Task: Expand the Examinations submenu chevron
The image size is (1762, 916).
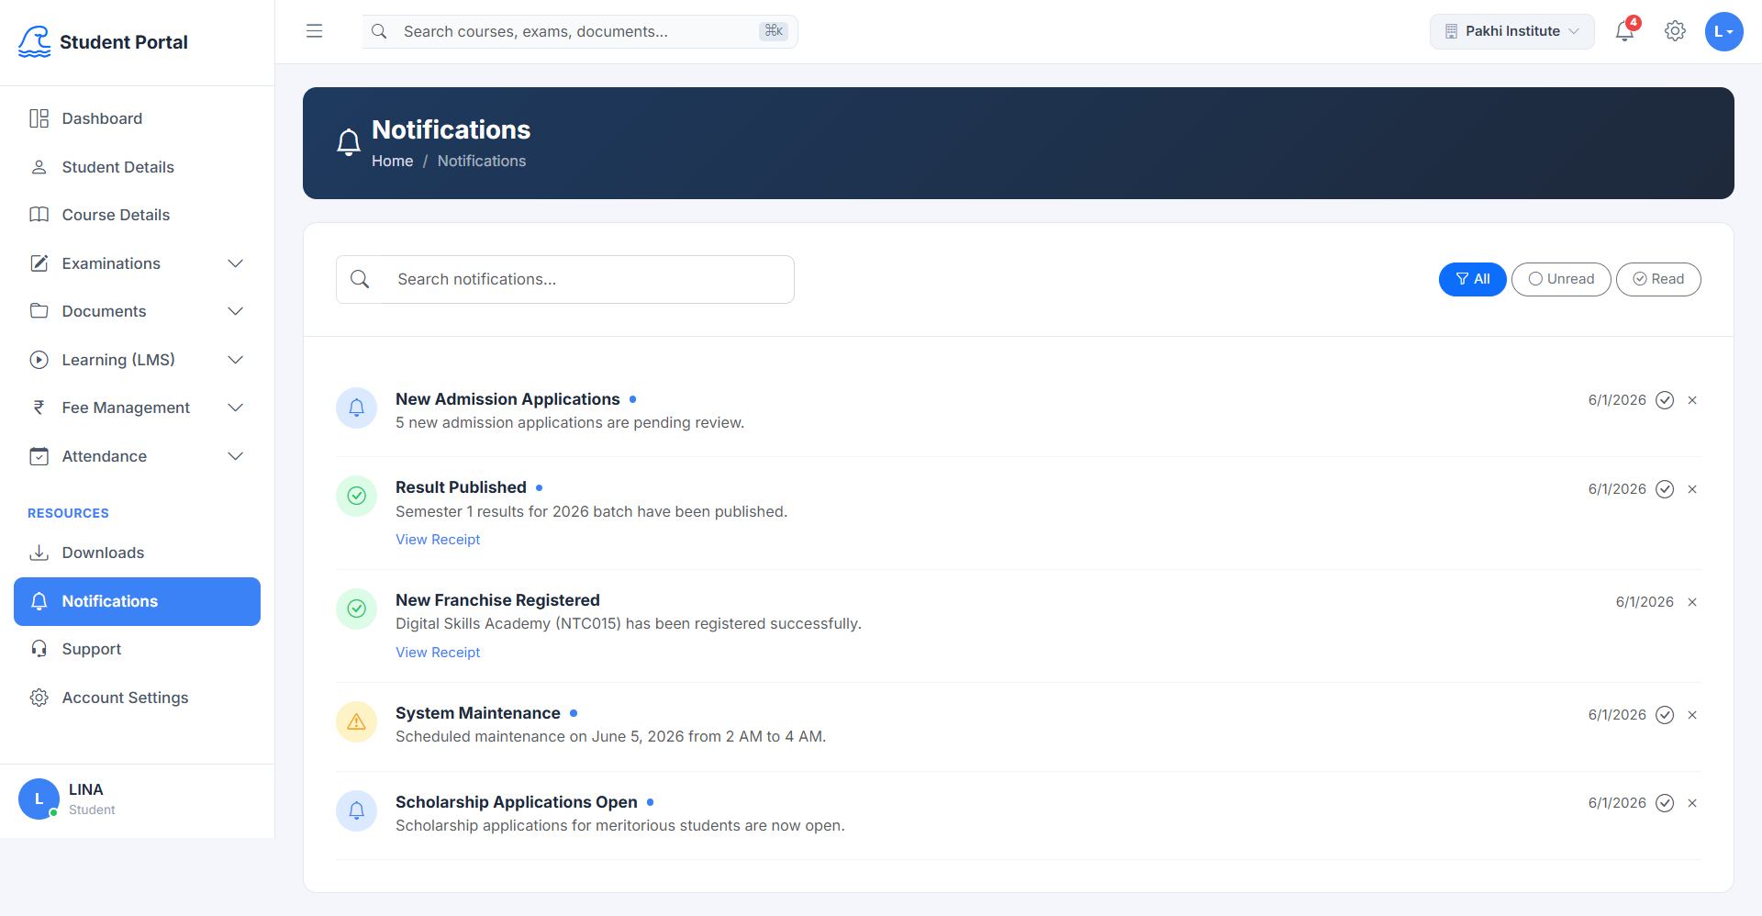Action: click(x=235, y=263)
